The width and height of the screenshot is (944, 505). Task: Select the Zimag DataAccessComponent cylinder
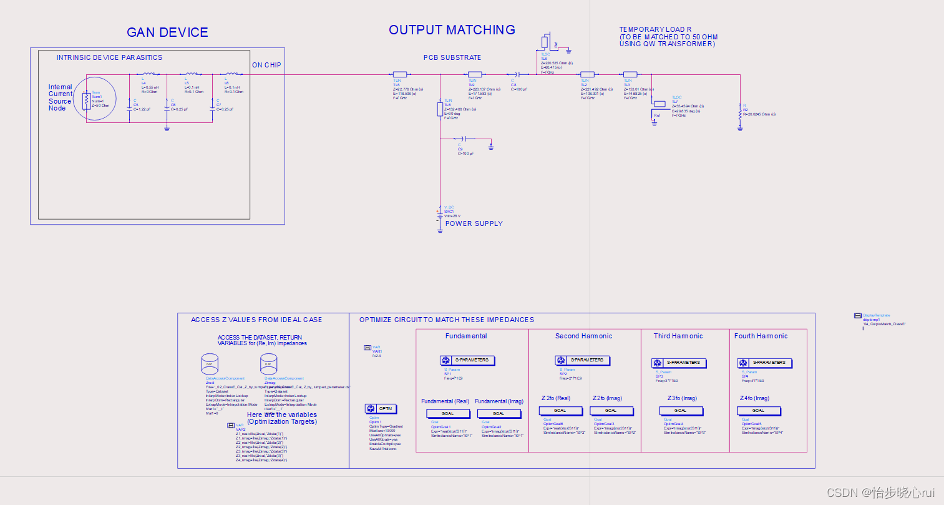(268, 364)
